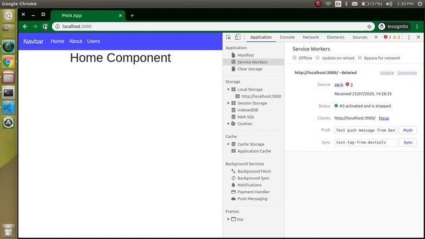Select the inspect element picker icon

[228, 37]
